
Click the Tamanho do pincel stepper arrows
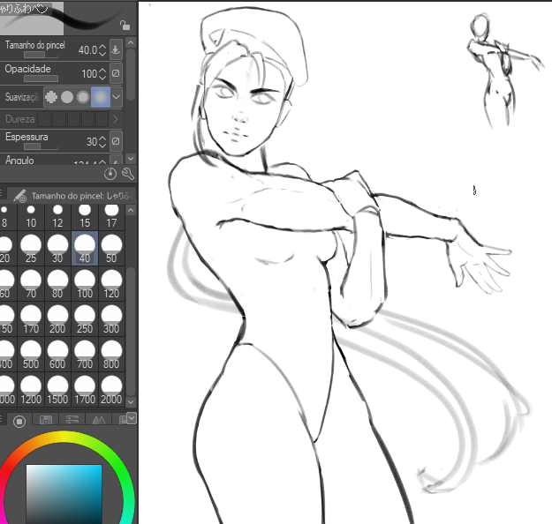102,50
